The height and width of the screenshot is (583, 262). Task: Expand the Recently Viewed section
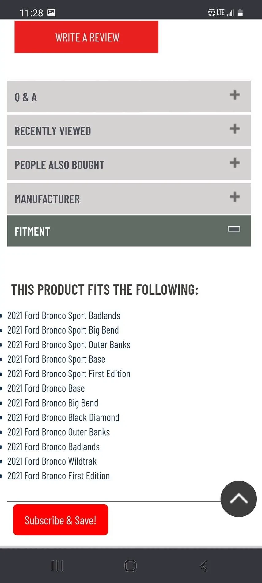point(129,131)
